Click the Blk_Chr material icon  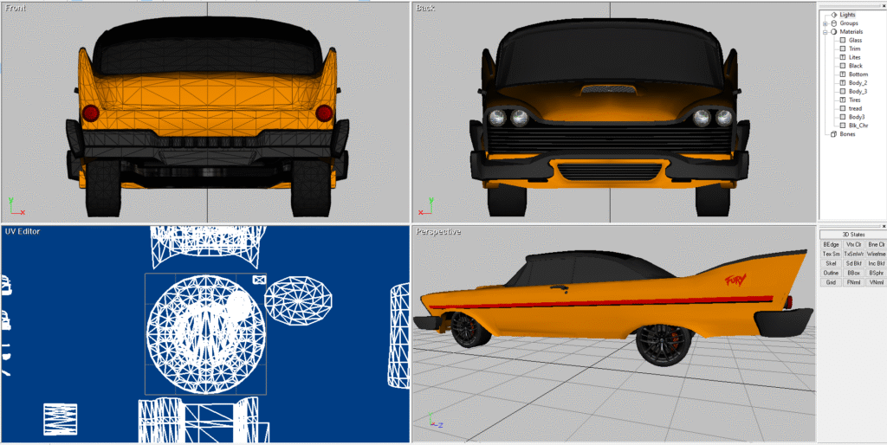point(842,126)
